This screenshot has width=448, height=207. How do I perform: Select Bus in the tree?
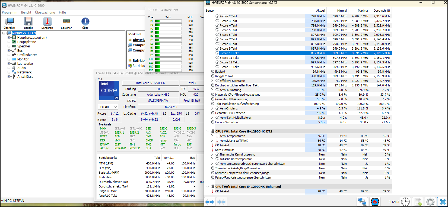[20, 50]
